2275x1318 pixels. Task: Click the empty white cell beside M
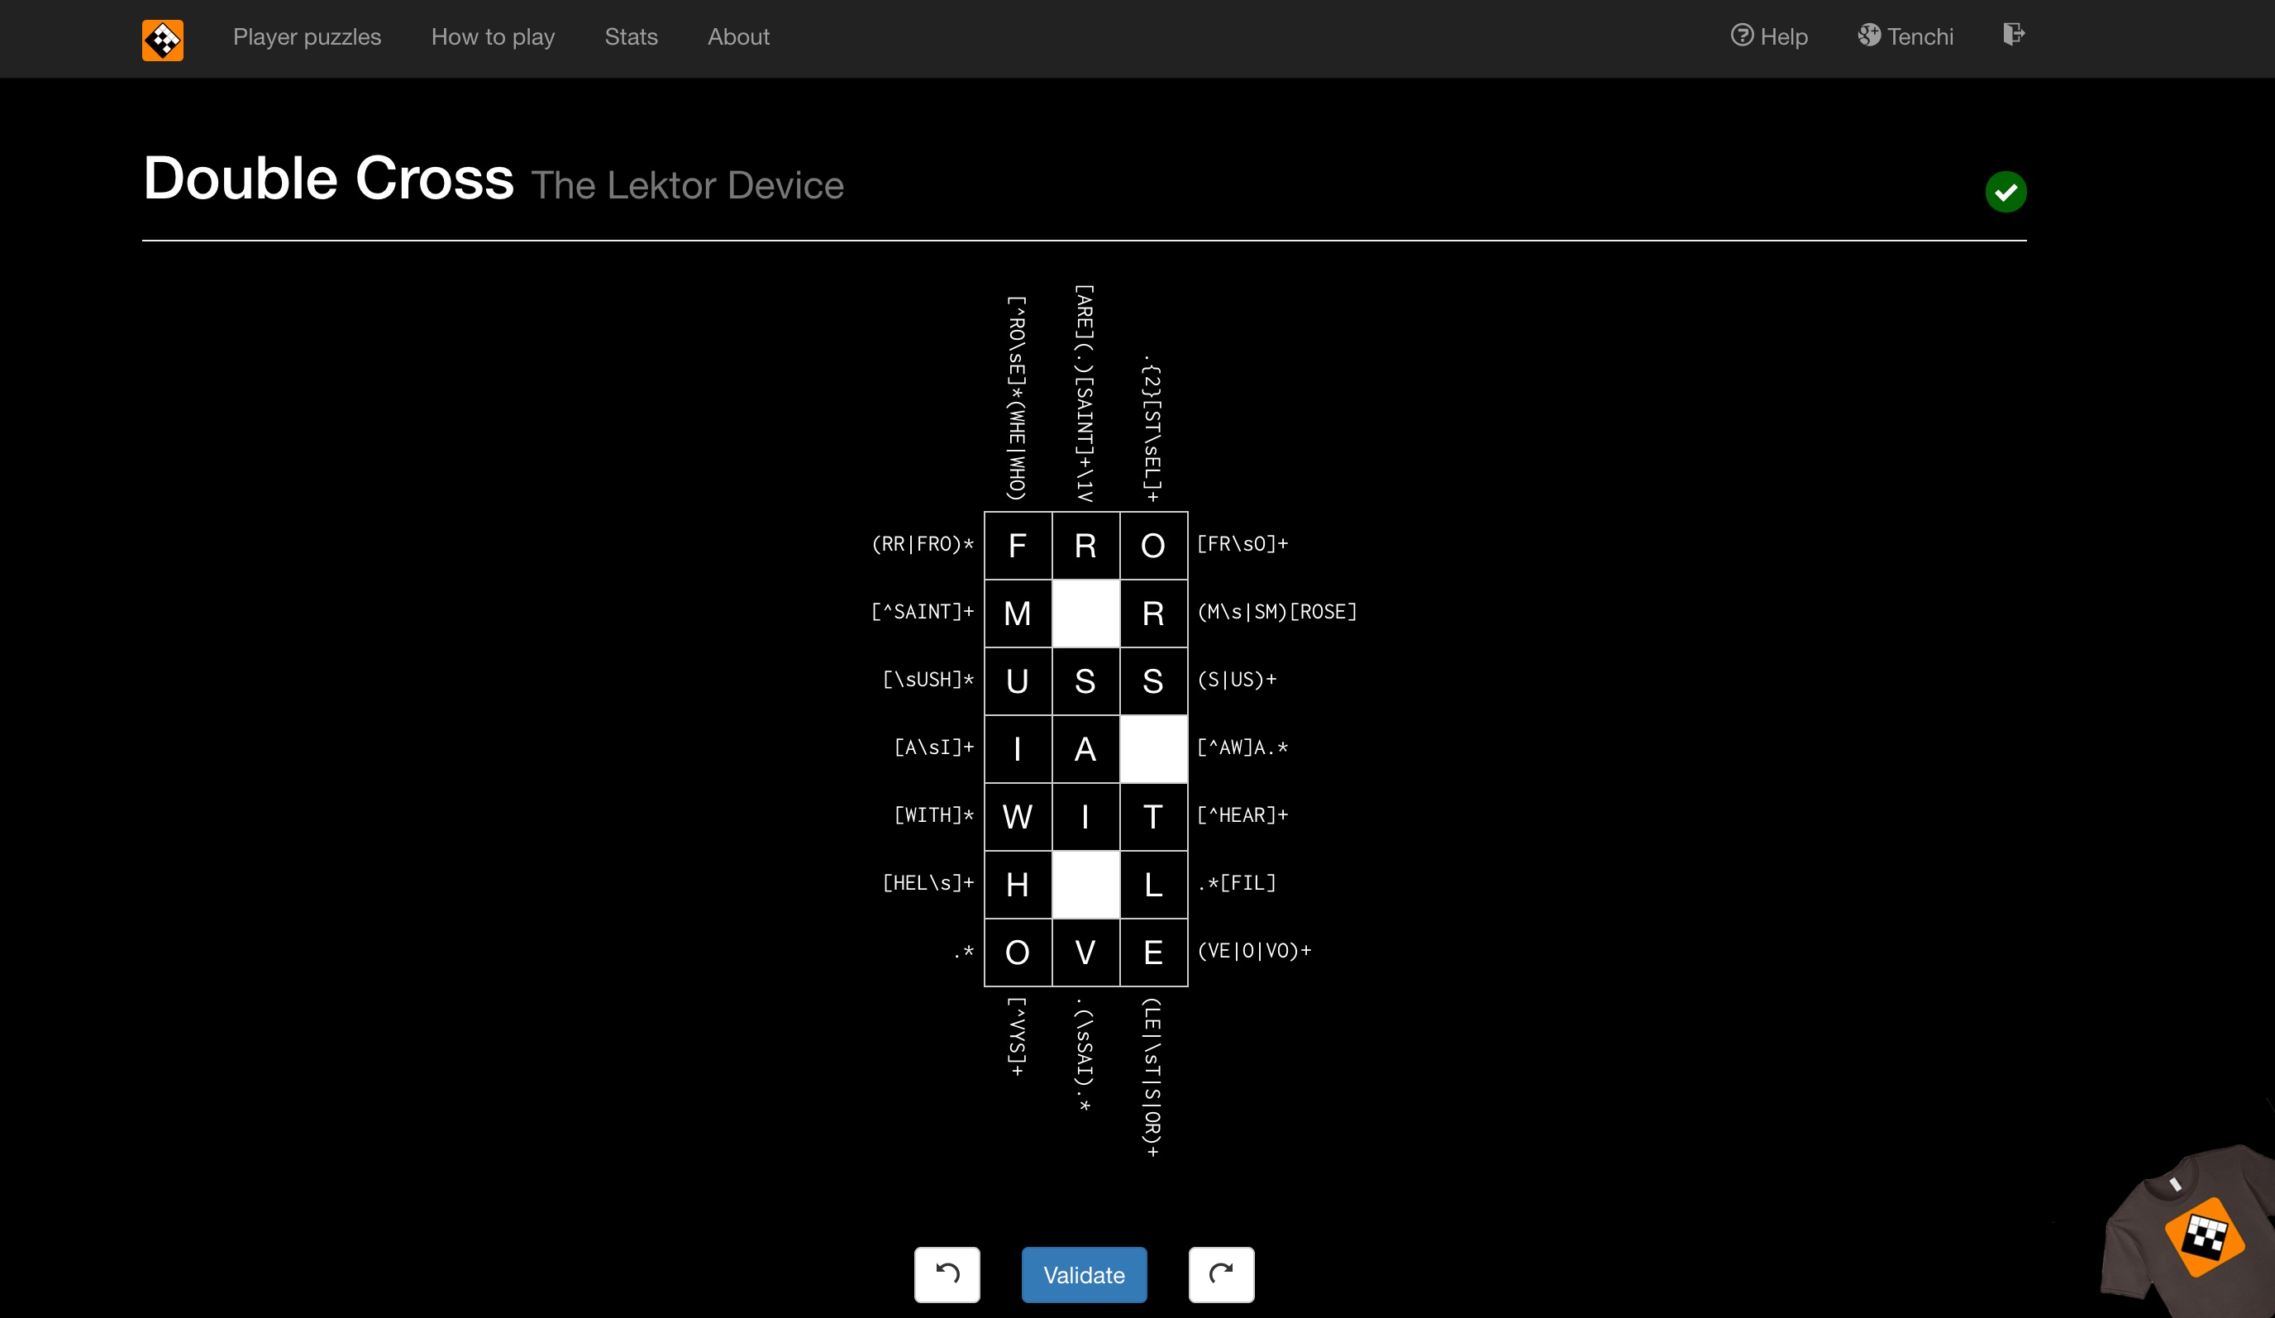point(1086,614)
